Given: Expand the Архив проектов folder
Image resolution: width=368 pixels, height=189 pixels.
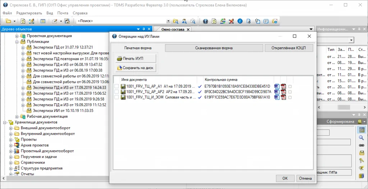Looking at the screenshot, I should (x=11, y=145).
